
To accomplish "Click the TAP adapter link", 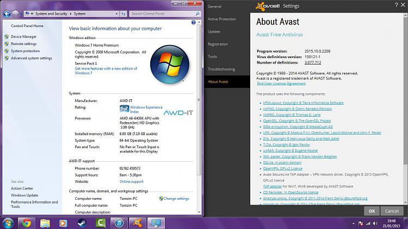I will click(x=272, y=187).
